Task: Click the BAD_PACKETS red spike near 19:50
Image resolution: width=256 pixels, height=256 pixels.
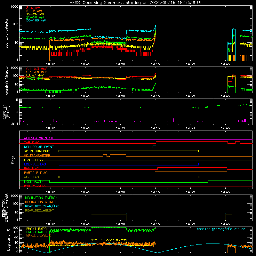Action: point(240,186)
